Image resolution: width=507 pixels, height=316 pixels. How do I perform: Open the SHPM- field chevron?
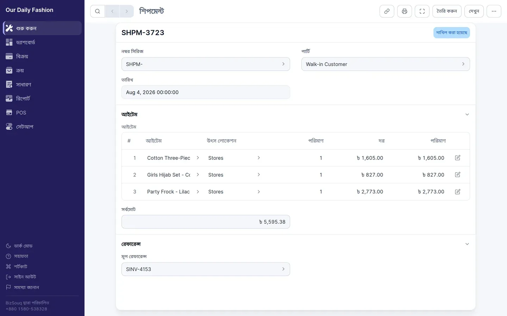click(x=283, y=64)
